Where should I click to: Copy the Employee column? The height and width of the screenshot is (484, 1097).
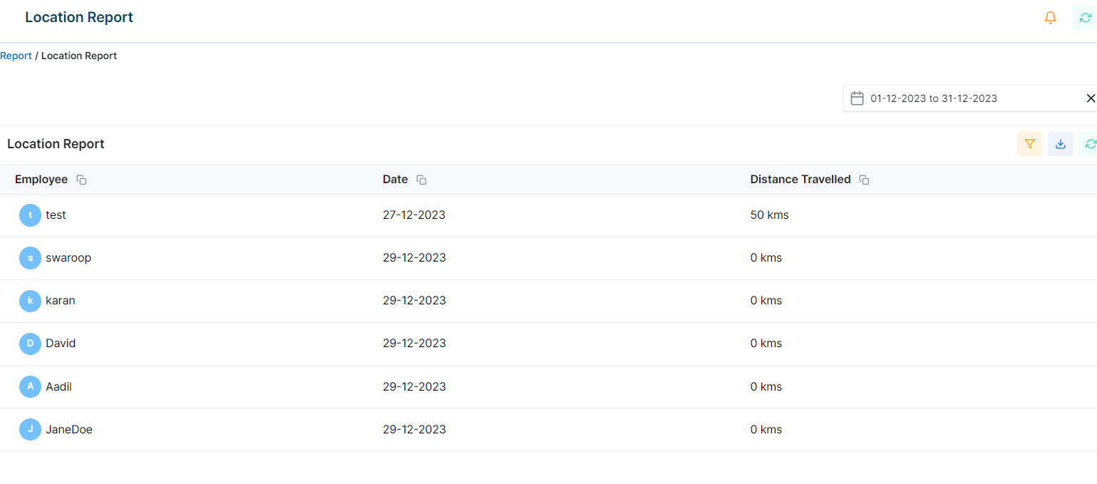coord(81,180)
